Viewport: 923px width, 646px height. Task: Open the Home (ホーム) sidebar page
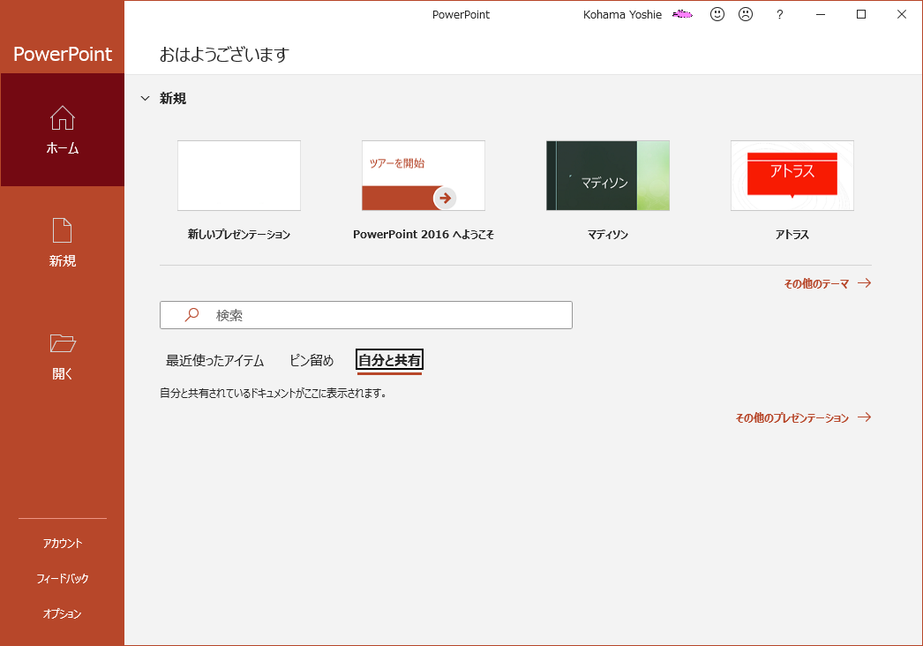63,130
